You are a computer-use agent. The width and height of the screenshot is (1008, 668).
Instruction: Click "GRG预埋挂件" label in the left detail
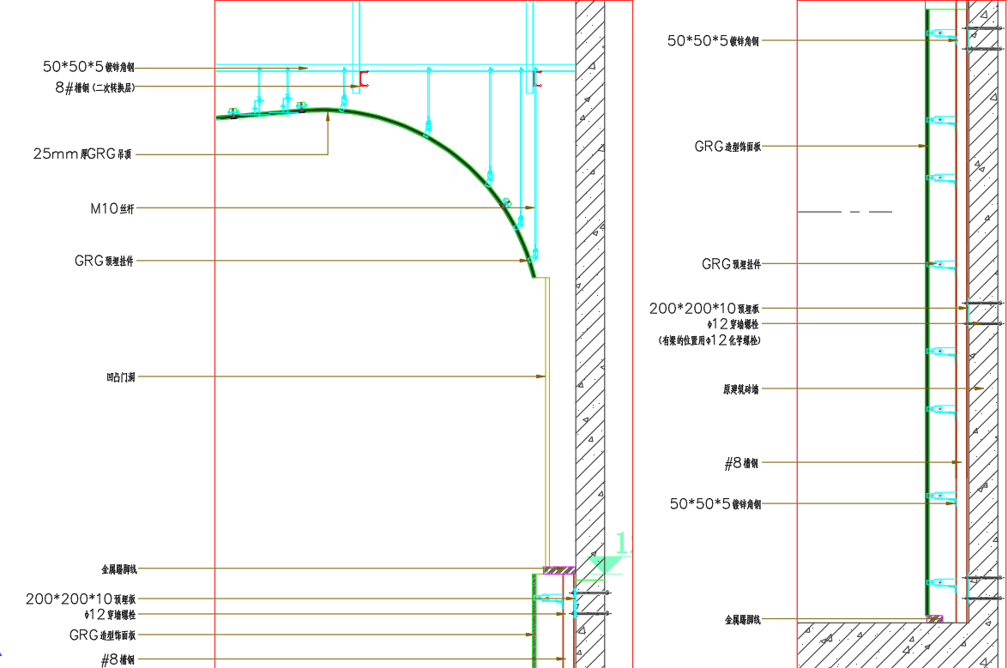pyautogui.click(x=104, y=261)
